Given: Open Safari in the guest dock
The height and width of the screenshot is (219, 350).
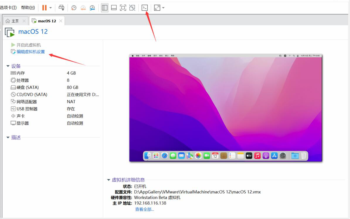Looking at the screenshot, I should 164,156.
